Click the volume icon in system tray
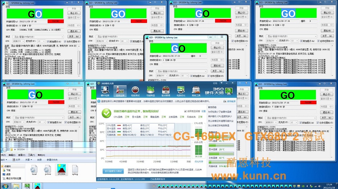 [320, 186]
